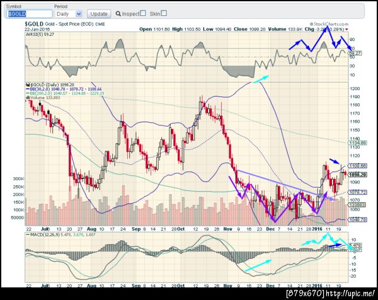Click the Period field label

(60, 6)
